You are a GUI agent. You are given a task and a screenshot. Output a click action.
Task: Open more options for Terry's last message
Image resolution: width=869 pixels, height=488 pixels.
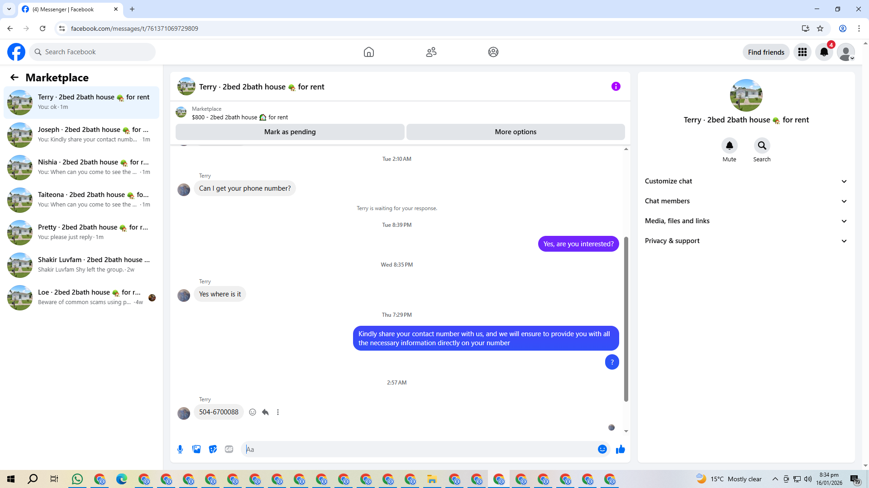(x=278, y=412)
